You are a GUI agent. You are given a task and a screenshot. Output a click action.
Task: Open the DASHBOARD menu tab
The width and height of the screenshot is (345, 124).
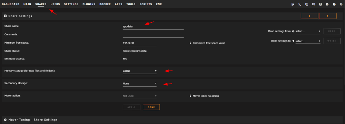point(11,4)
